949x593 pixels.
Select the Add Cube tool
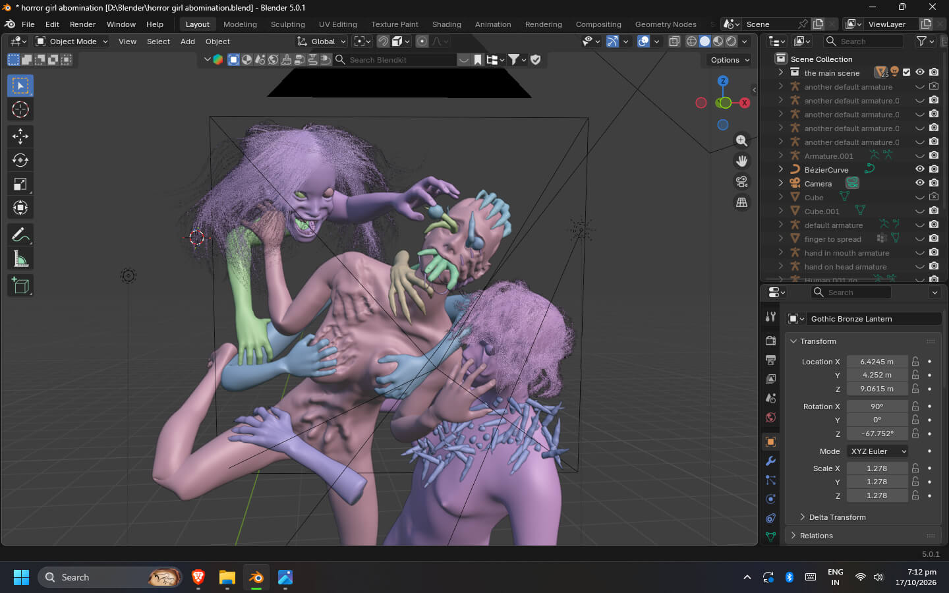(x=20, y=285)
